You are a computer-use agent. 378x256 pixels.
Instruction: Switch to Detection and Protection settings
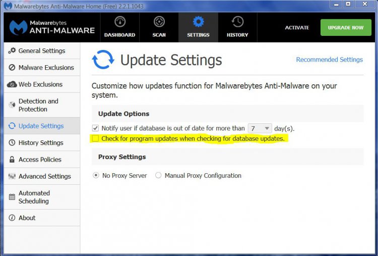pos(42,105)
